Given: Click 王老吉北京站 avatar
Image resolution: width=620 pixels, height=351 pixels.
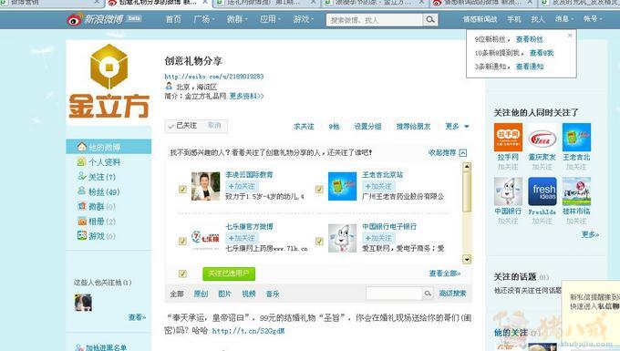Looking at the screenshot, I should [x=342, y=186].
